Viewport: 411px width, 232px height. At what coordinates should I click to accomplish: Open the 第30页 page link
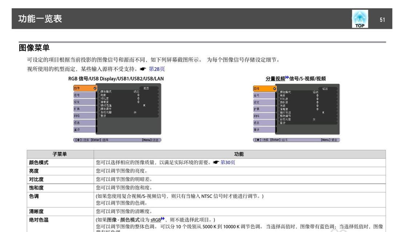[227, 162]
